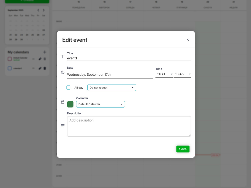Screen dimensions: 251x188
Task: Click the title T icon
Action: pyautogui.click(x=62, y=57)
